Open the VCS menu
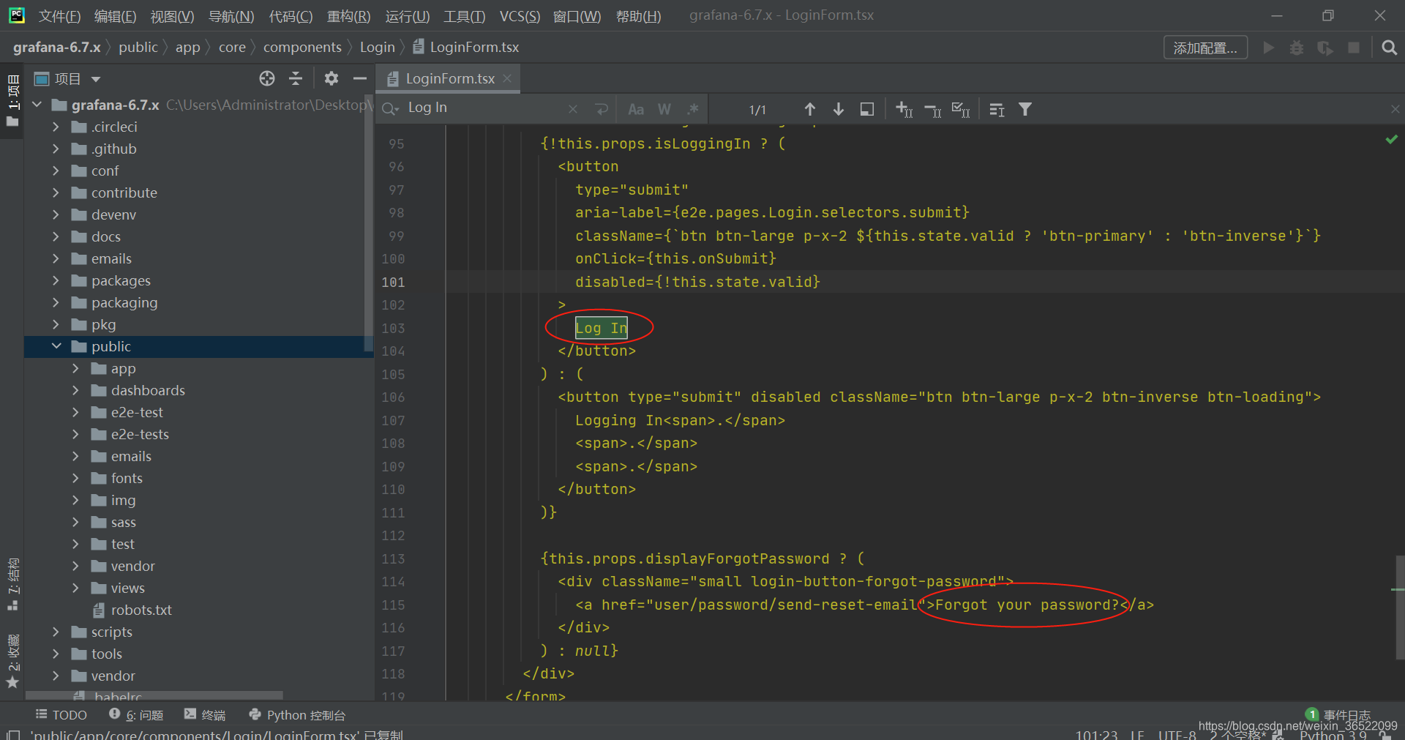Image resolution: width=1405 pixels, height=740 pixels. click(x=520, y=16)
